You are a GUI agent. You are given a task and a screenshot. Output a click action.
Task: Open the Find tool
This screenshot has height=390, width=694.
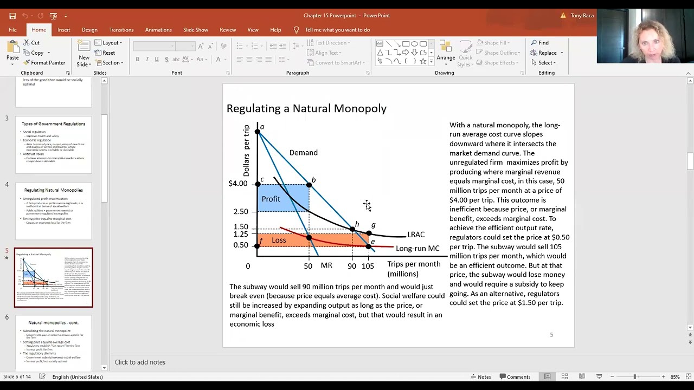(540, 43)
